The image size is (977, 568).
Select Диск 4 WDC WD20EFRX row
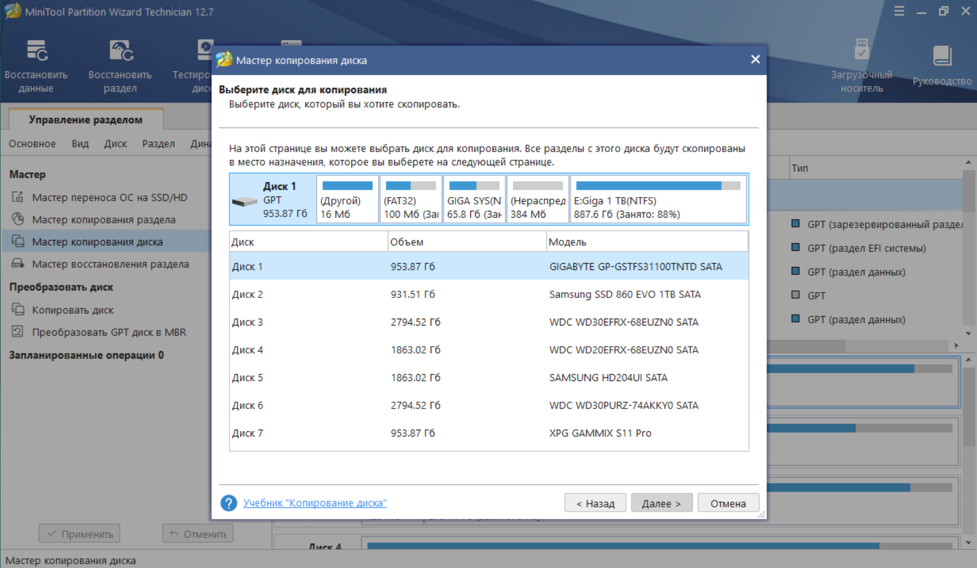tap(489, 350)
